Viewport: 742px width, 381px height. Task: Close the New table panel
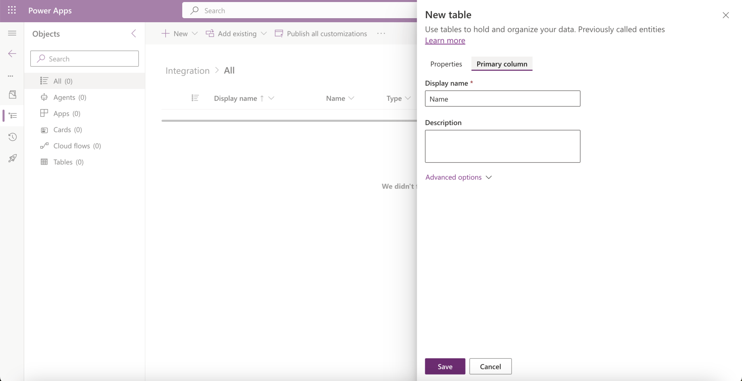(x=725, y=15)
